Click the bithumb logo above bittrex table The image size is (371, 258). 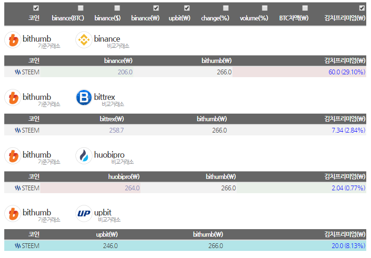(13, 98)
